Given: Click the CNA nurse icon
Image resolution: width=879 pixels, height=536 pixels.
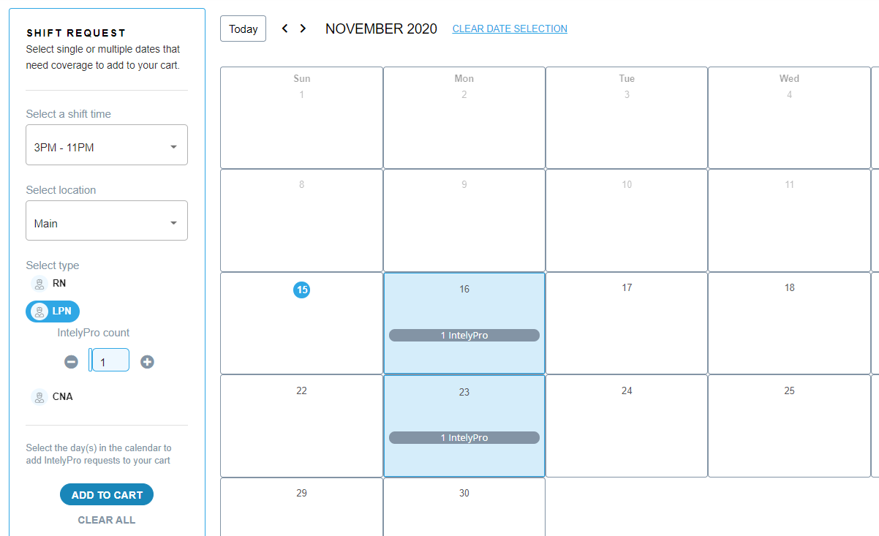Looking at the screenshot, I should click(x=39, y=397).
